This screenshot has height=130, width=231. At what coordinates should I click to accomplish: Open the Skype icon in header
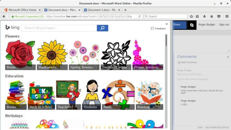[x=192, y=25]
